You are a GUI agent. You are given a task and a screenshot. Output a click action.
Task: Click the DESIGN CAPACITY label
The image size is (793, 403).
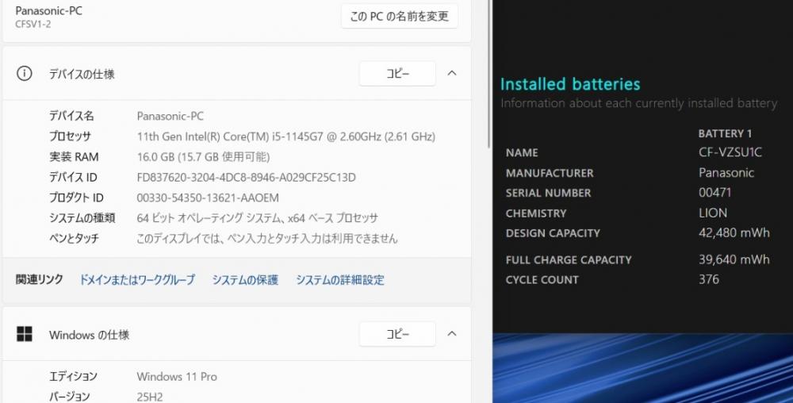(553, 233)
